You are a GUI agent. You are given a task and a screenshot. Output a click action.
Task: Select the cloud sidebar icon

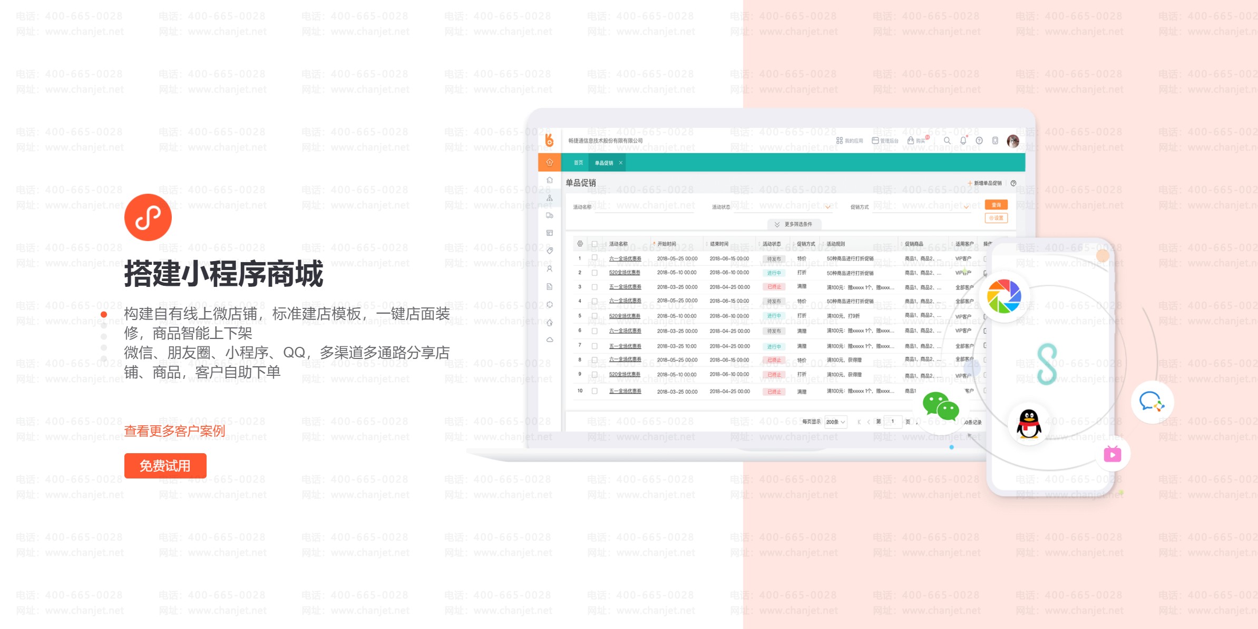click(550, 340)
